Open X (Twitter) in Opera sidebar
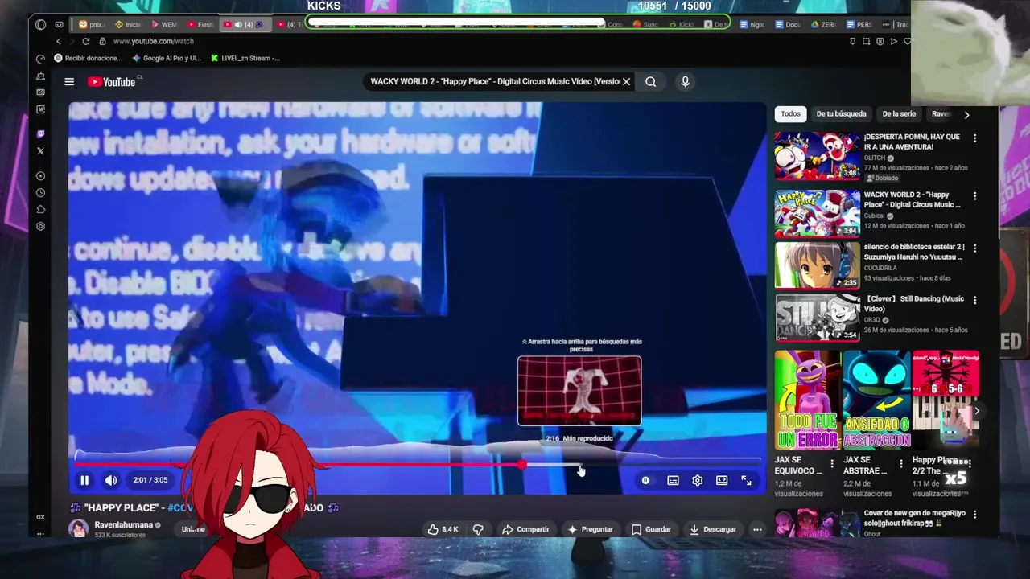Image resolution: width=1030 pixels, height=579 pixels. [x=40, y=151]
